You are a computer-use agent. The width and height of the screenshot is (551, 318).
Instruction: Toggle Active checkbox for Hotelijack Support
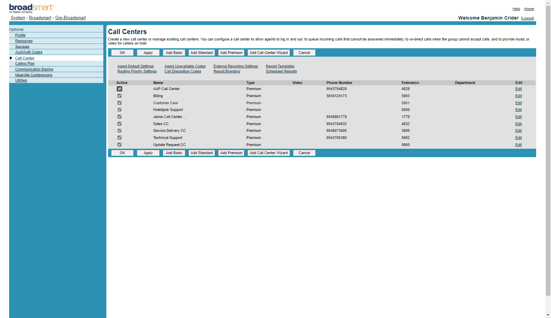click(120, 110)
